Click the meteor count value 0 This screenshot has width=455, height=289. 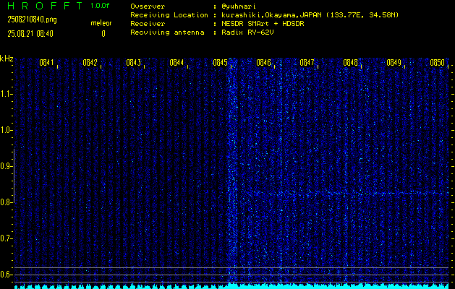103,34
